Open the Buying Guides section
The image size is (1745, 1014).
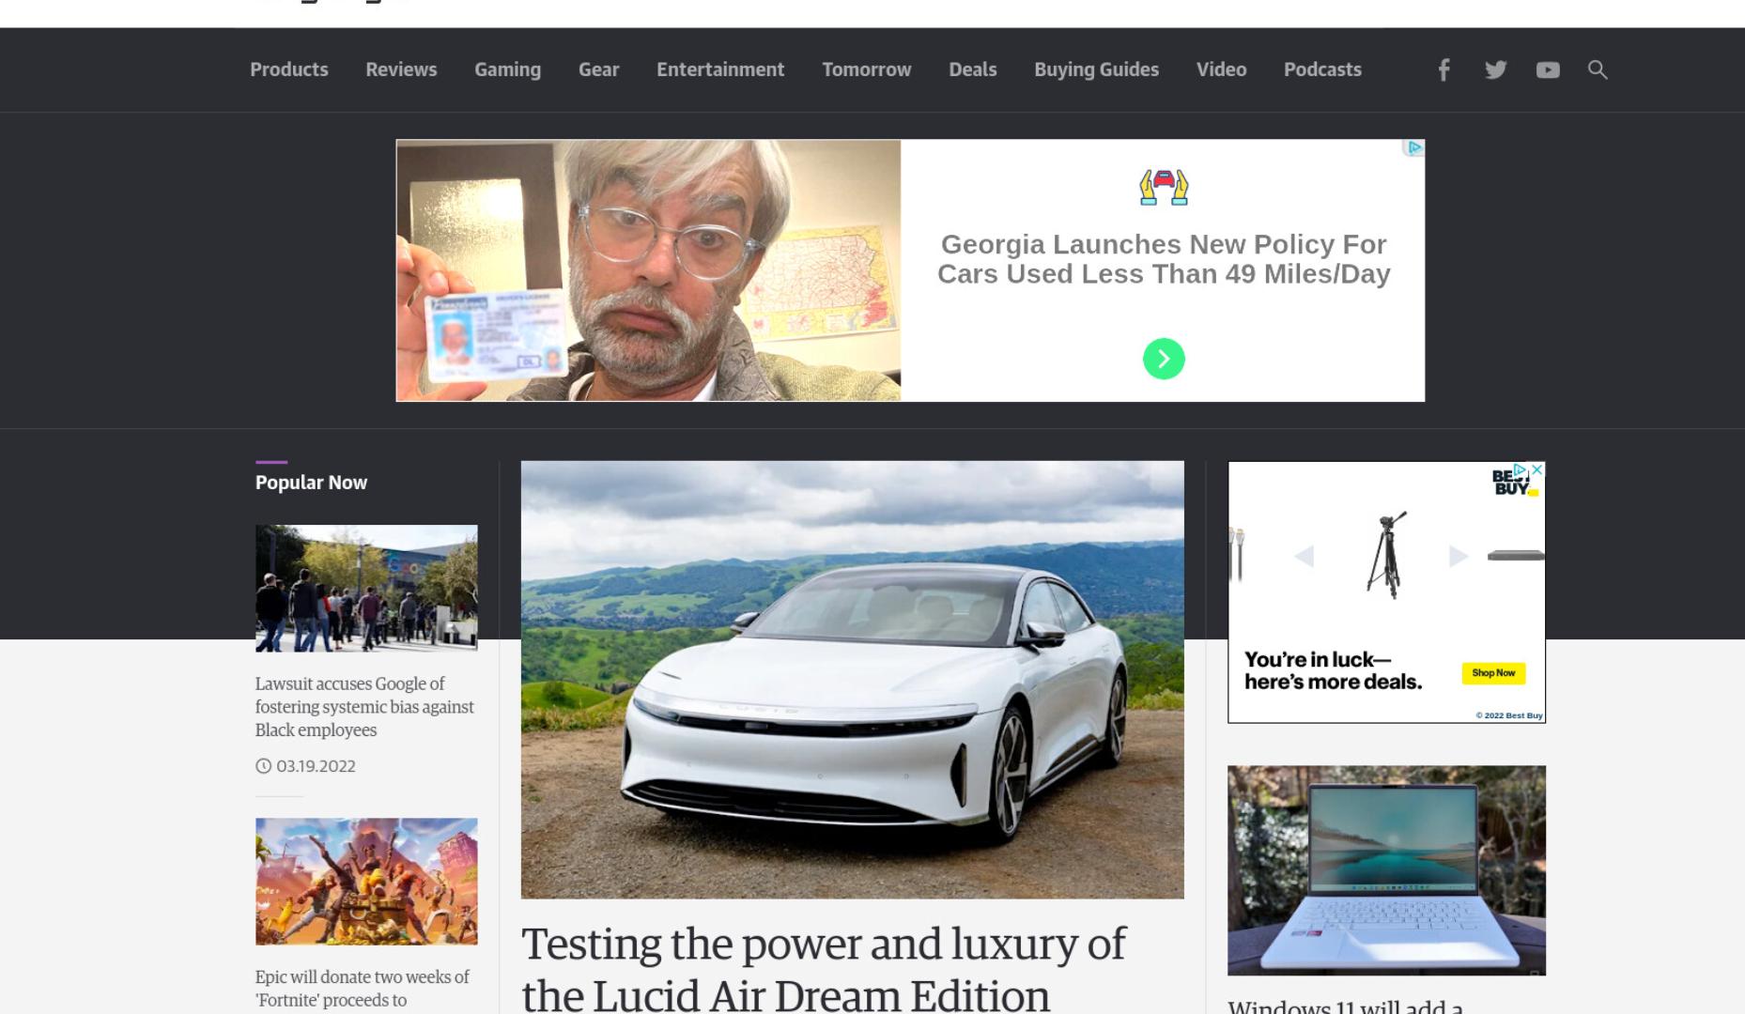tap(1096, 69)
